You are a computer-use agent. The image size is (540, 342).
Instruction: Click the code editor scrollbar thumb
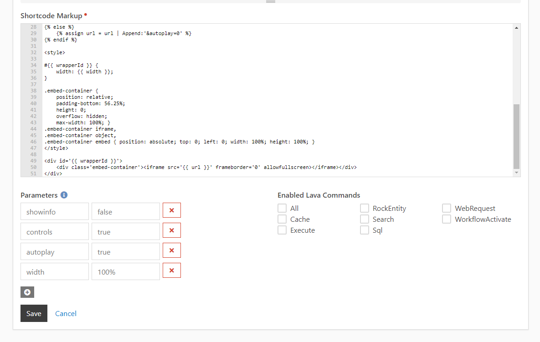pos(516,136)
